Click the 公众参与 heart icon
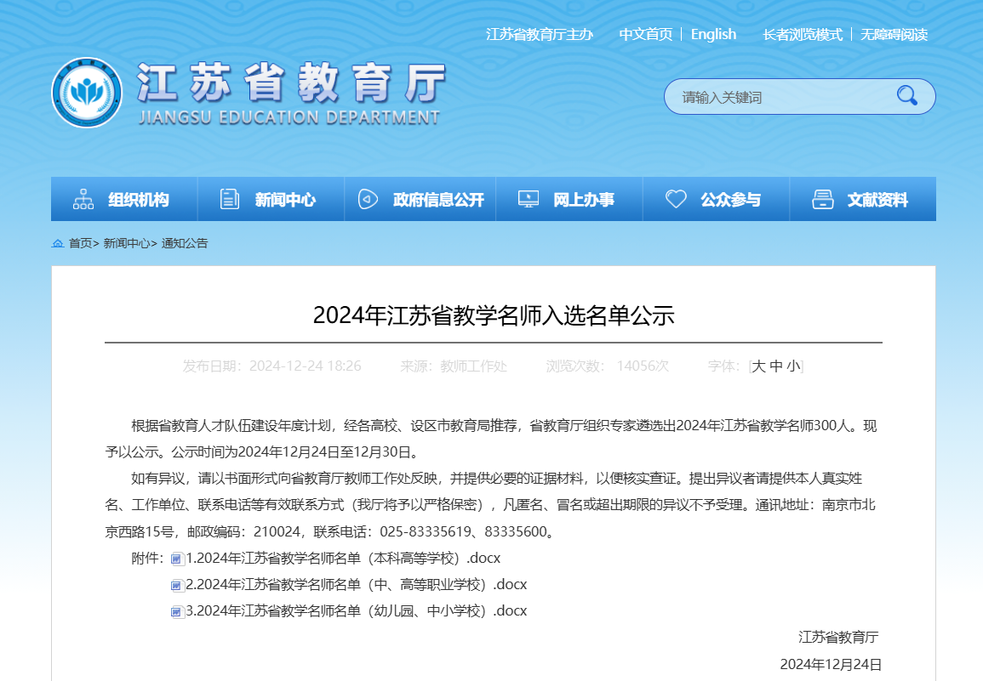The width and height of the screenshot is (983, 681). pos(676,199)
